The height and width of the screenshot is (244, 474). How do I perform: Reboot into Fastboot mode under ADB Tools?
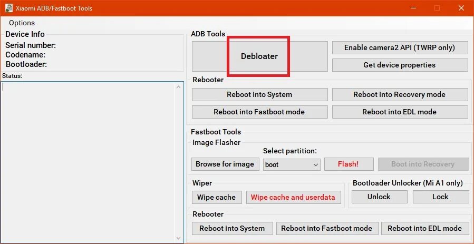[259, 112]
